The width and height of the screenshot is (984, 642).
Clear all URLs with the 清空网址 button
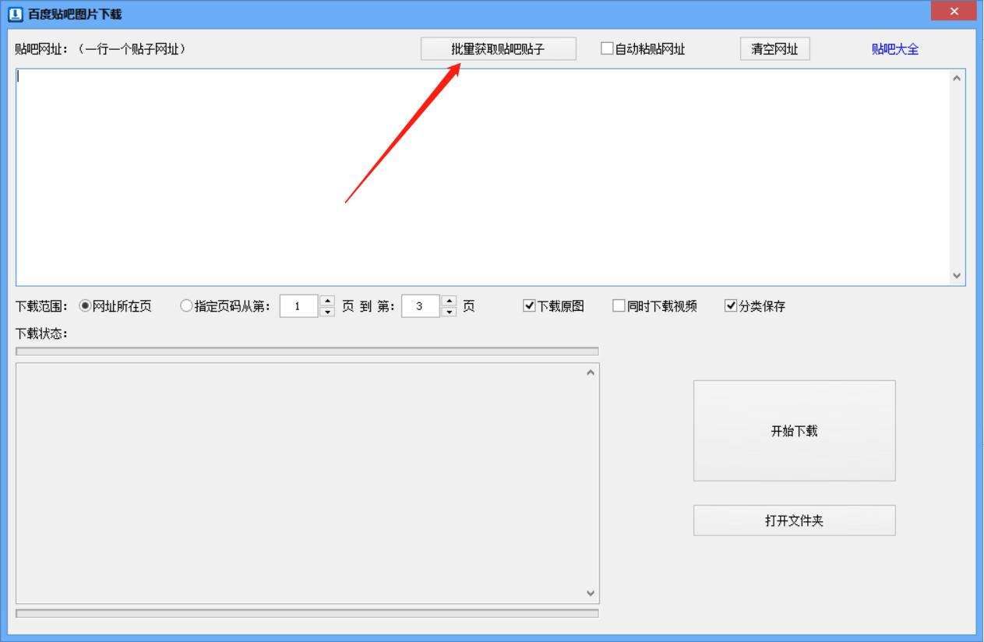click(776, 48)
